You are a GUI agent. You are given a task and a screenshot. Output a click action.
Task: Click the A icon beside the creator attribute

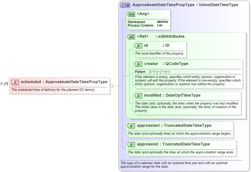(x=138, y=64)
